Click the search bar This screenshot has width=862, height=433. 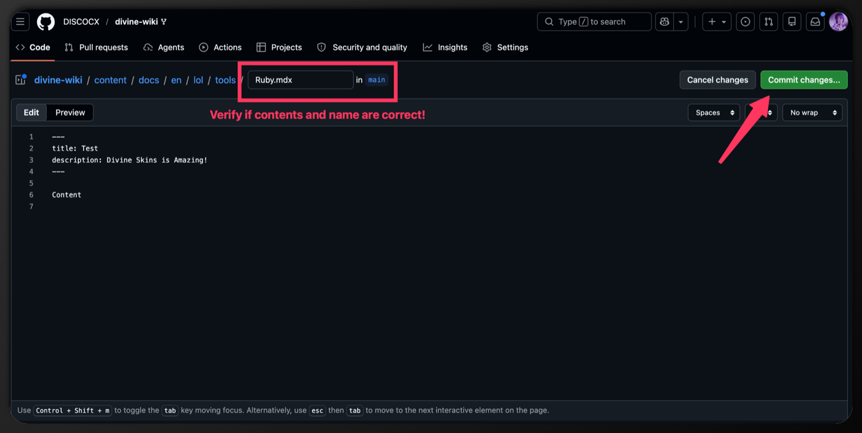[594, 22]
